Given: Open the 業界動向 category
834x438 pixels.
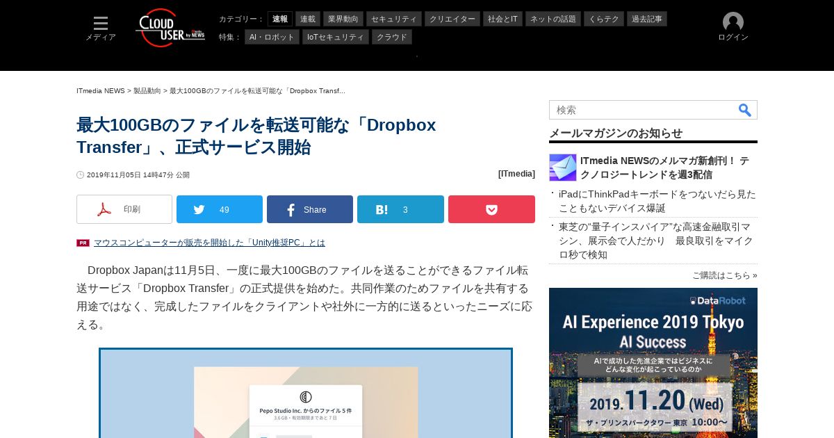Looking at the screenshot, I should coord(343,19).
